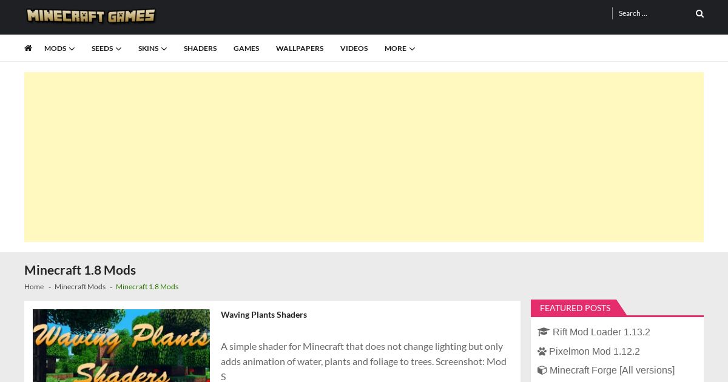Click the cube icon beside Minecraft Forge
Image resolution: width=728 pixels, height=382 pixels.
click(x=542, y=370)
